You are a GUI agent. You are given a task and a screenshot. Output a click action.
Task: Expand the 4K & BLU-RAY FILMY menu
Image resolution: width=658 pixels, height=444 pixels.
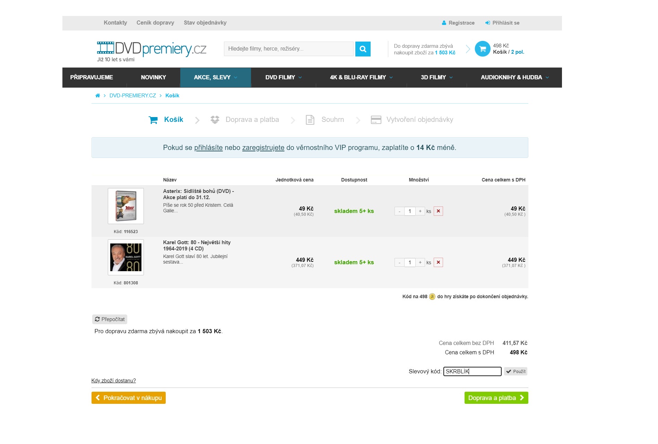[x=361, y=78]
